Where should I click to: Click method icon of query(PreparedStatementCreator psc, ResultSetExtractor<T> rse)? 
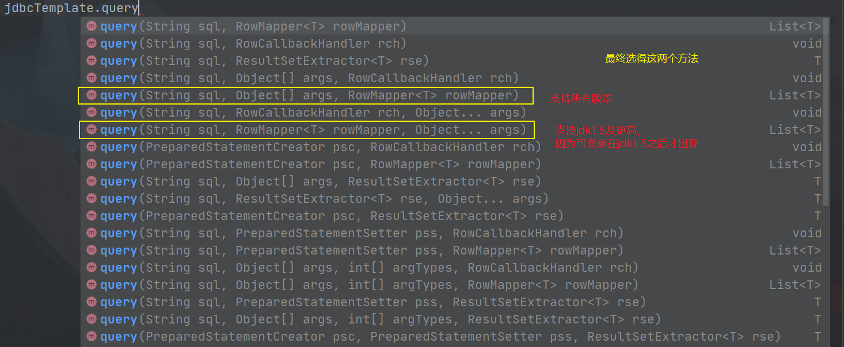point(91,216)
